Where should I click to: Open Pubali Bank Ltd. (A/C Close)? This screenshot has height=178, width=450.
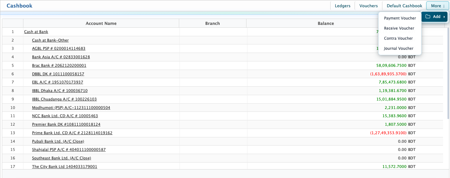(x=58, y=141)
